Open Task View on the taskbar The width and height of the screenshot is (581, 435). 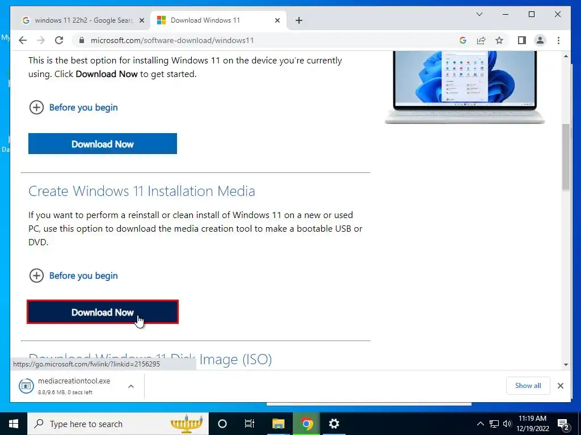[250, 424]
